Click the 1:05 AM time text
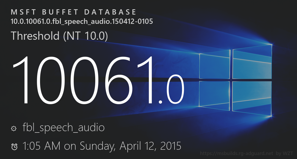Image resolution: width=297 pixels, height=159 pixels. coord(42,146)
